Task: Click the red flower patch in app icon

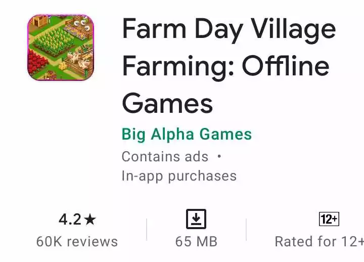Action: [x=37, y=62]
